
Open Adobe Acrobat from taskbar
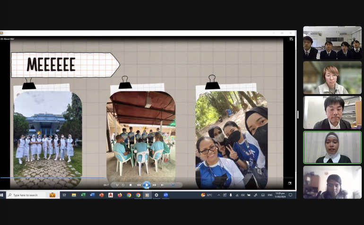[x=111, y=195]
